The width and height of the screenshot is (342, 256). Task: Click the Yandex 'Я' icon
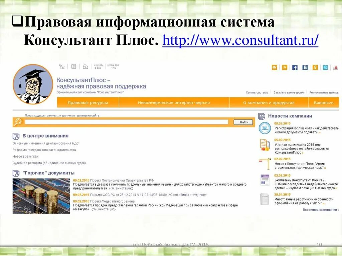click(x=336, y=67)
